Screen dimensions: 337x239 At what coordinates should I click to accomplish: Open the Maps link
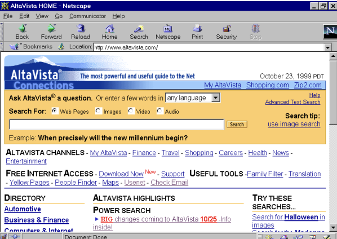pos(110,182)
